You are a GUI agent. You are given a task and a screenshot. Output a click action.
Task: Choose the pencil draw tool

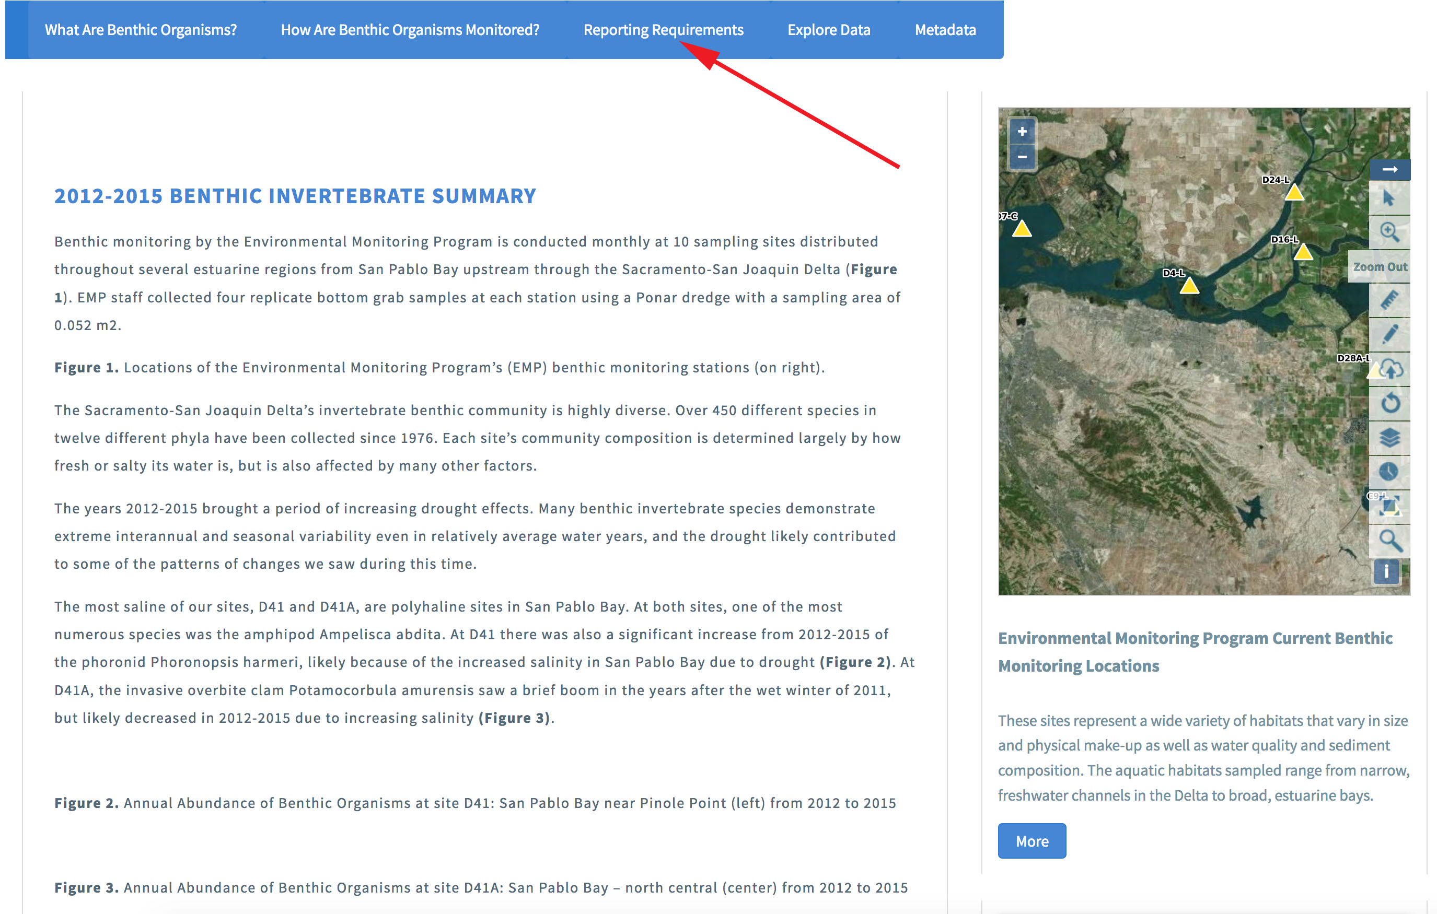tap(1389, 334)
